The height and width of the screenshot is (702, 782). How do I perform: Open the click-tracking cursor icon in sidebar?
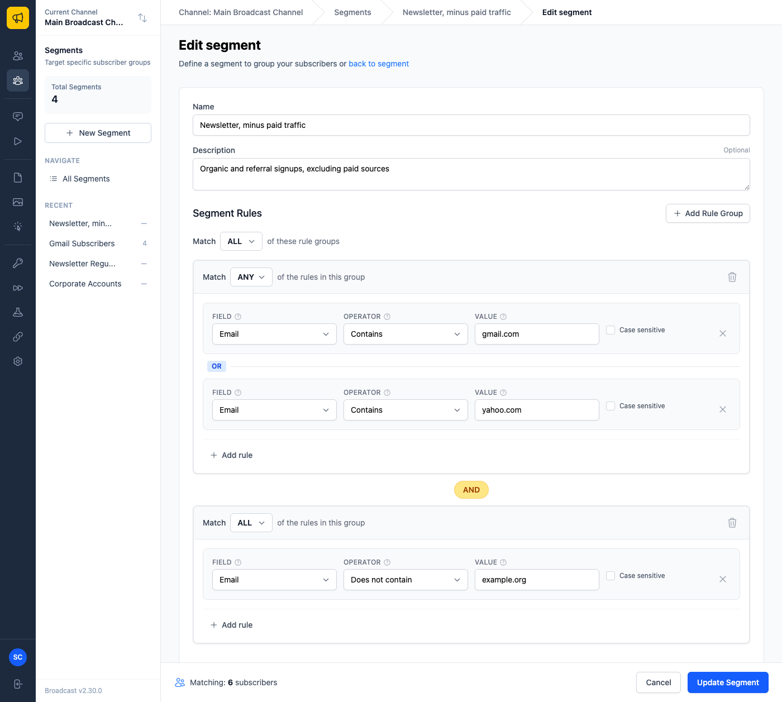click(18, 227)
